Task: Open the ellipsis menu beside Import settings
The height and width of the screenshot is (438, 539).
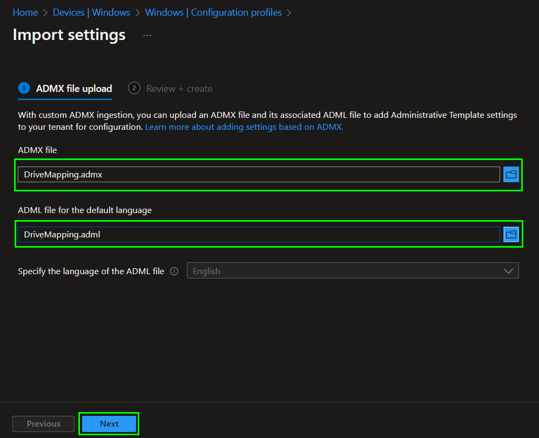Action: point(147,35)
